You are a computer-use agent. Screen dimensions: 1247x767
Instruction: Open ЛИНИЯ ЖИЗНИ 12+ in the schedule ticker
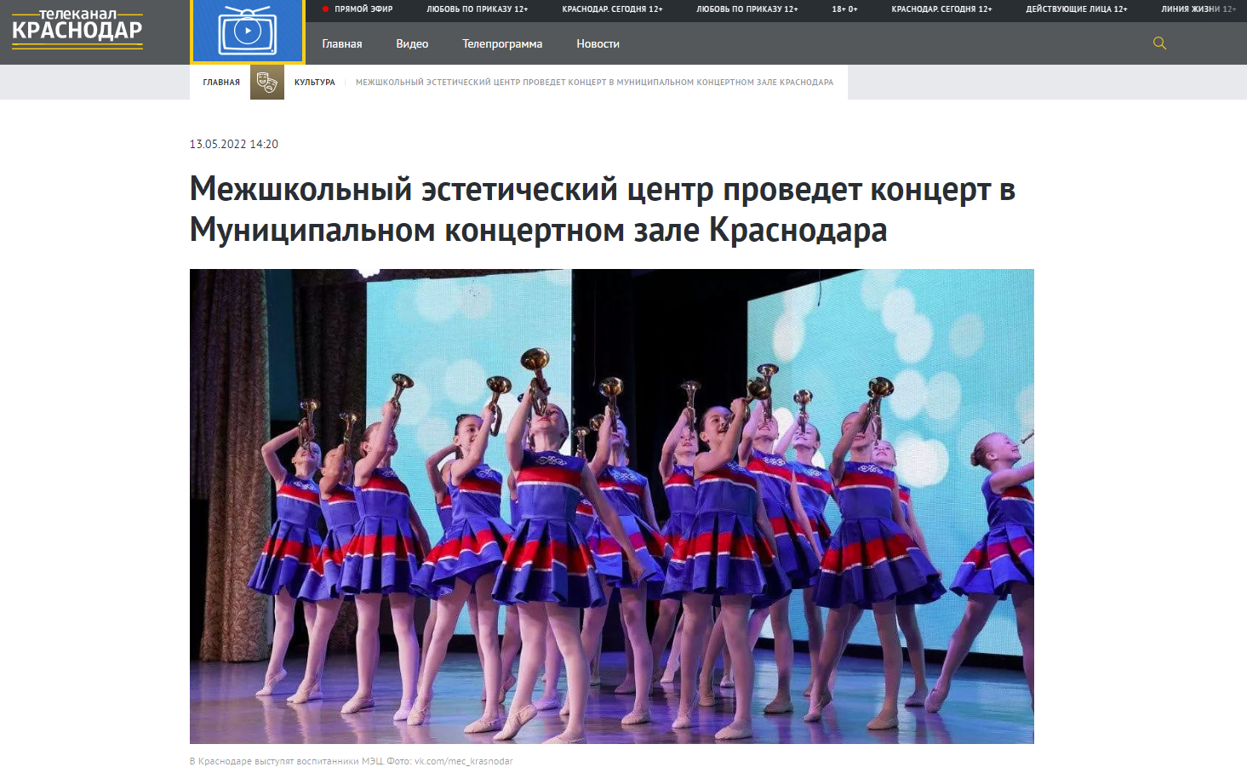tap(1198, 9)
